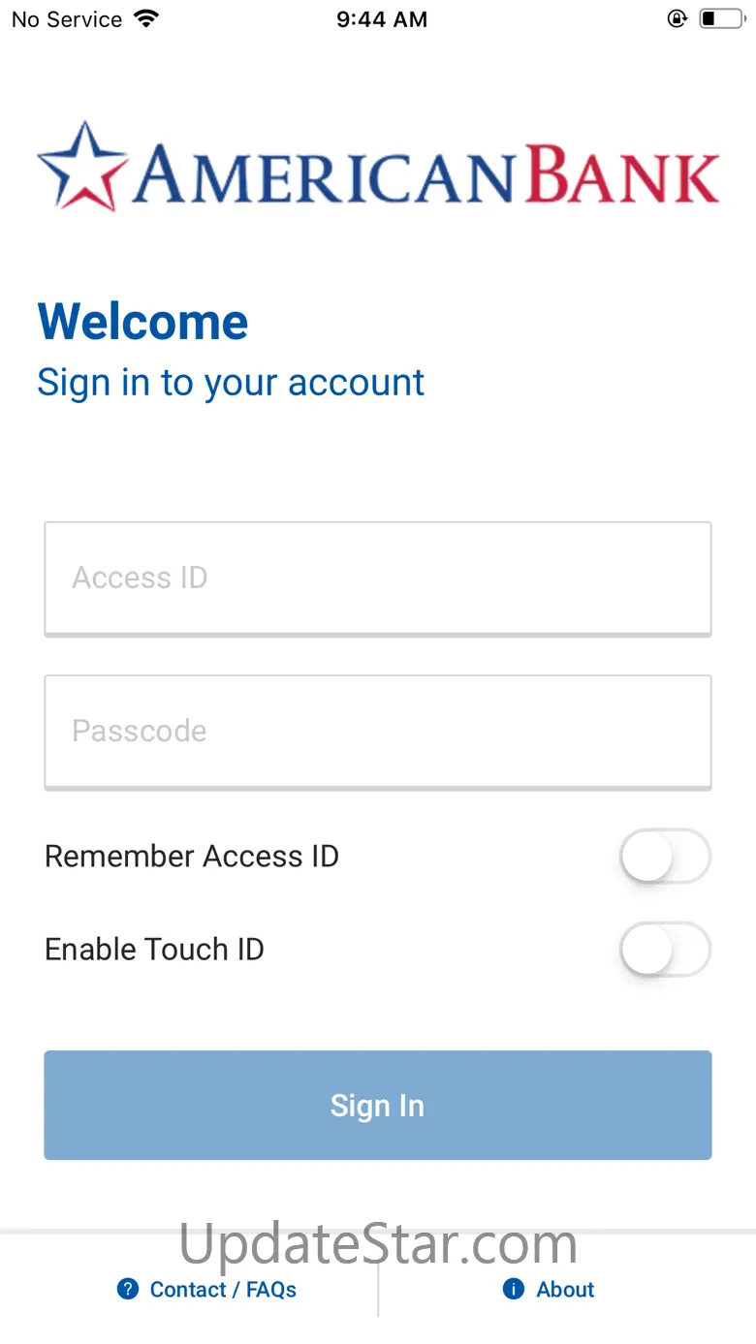Tap the battery icon in status bar
Screen dimensions: 756x1344
point(721,18)
